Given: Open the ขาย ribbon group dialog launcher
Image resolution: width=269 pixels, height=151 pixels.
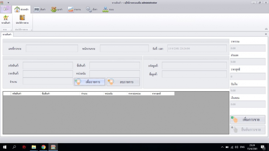Looking at the screenshot, I should pos(11,30).
